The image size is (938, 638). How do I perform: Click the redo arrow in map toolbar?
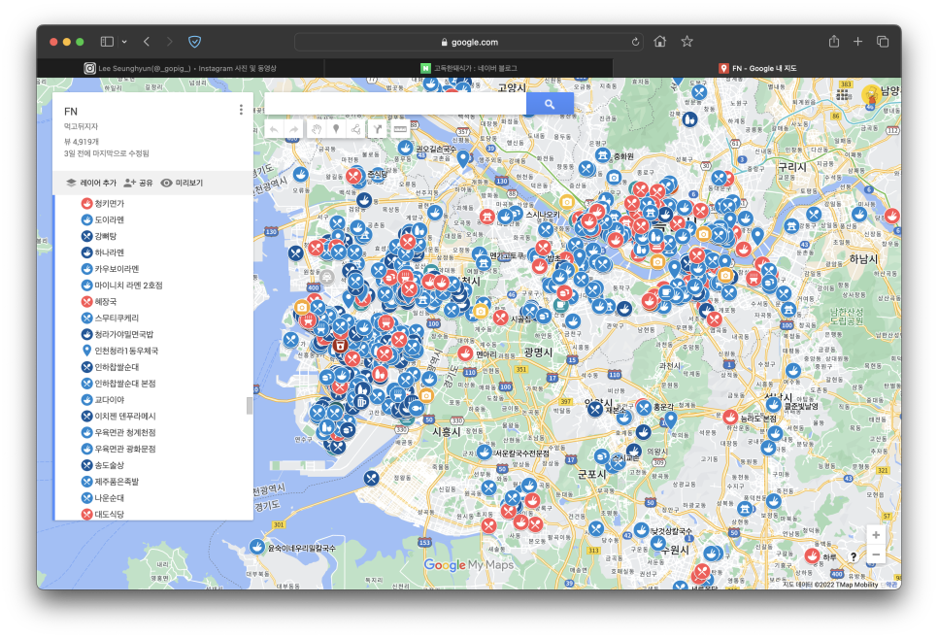tap(293, 129)
